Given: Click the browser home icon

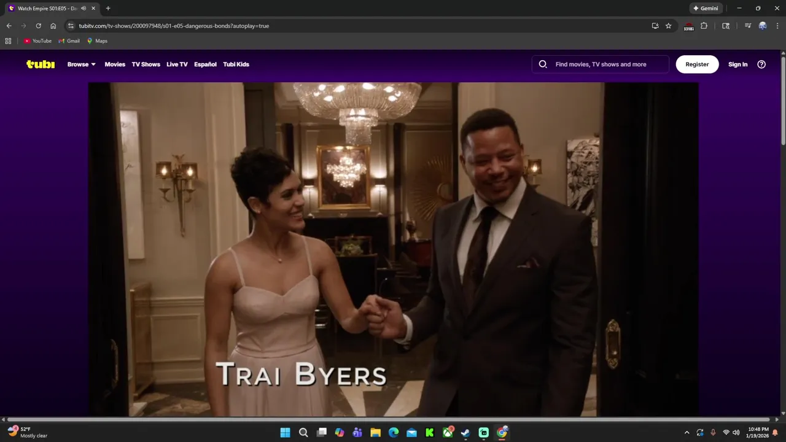Looking at the screenshot, I should (x=53, y=26).
